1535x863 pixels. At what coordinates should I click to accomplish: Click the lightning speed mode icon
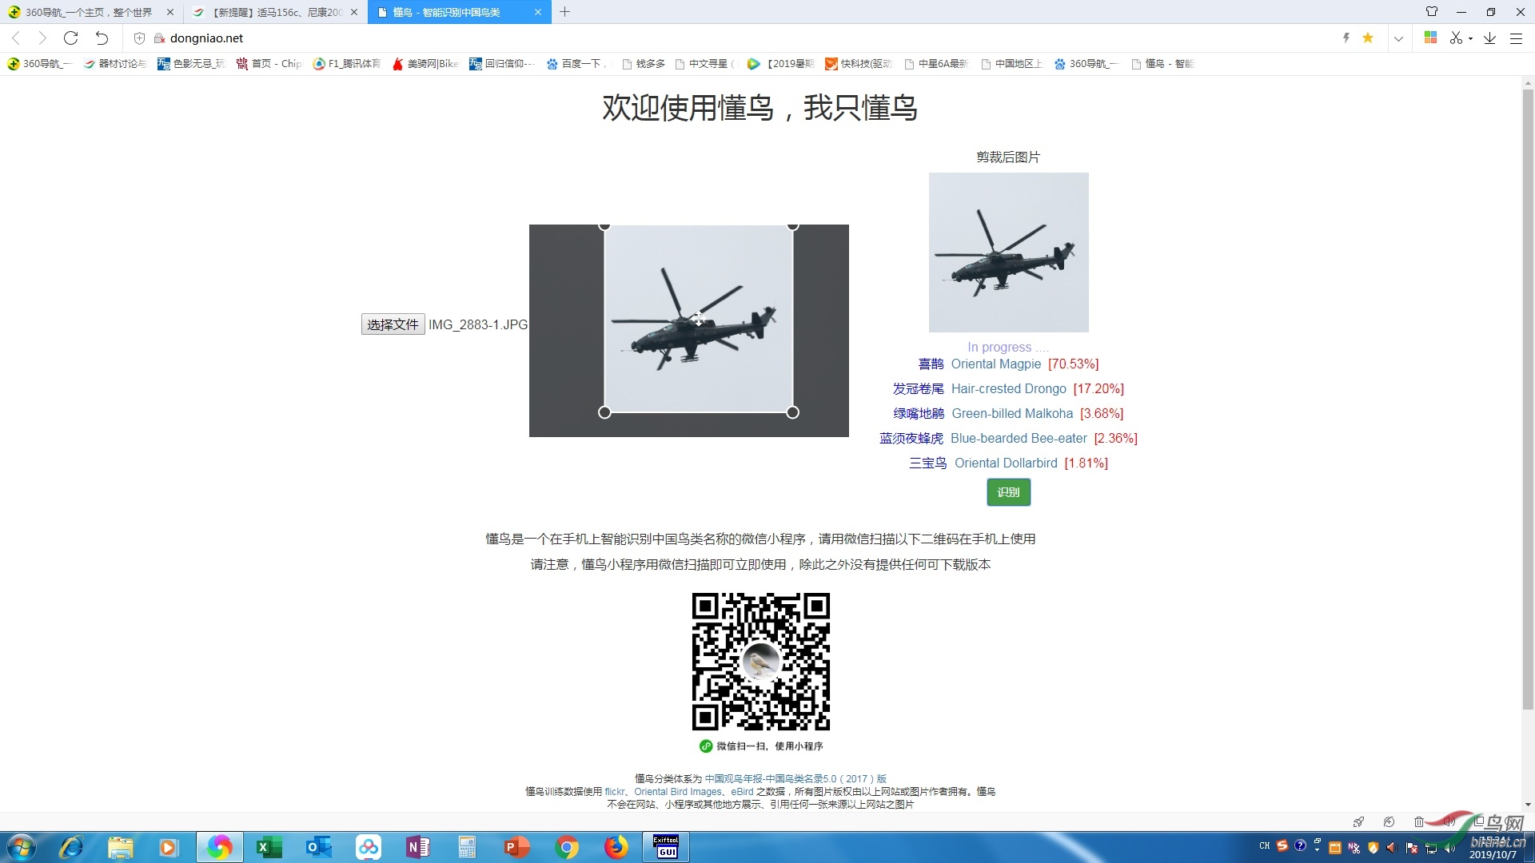tap(1346, 38)
